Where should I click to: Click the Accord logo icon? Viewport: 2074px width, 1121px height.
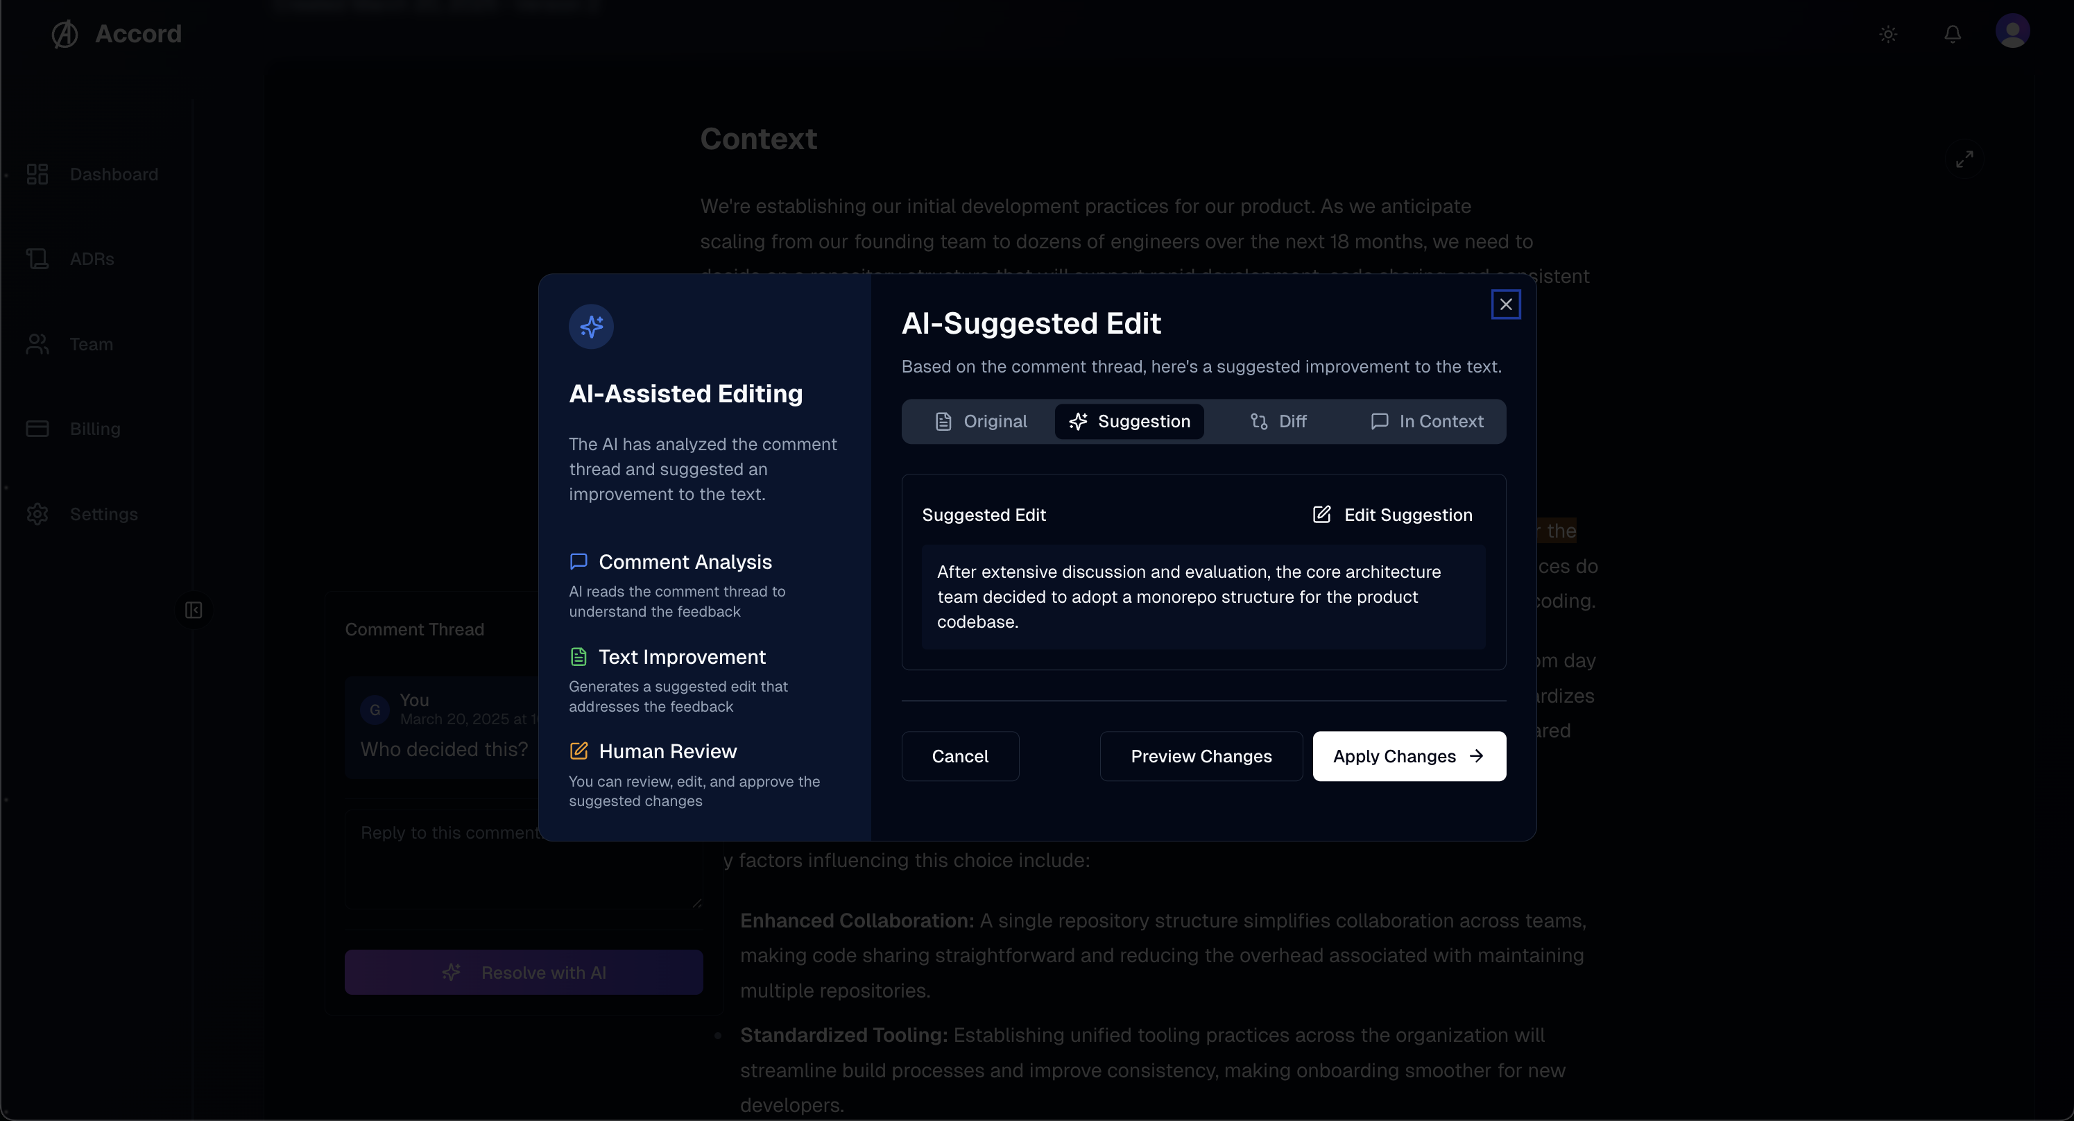point(65,34)
